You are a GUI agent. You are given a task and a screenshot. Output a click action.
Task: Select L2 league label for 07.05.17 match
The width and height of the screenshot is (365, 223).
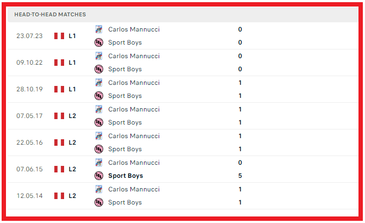(x=72, y=116)
